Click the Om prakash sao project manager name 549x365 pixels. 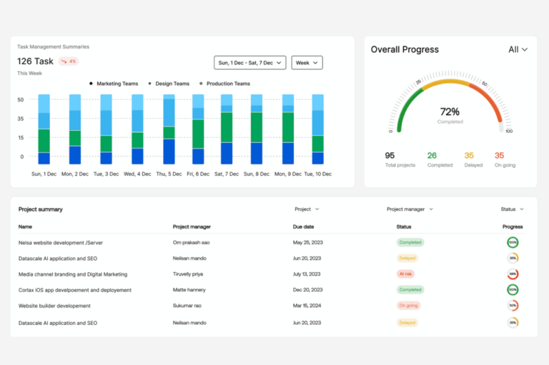tap(192, 242)
